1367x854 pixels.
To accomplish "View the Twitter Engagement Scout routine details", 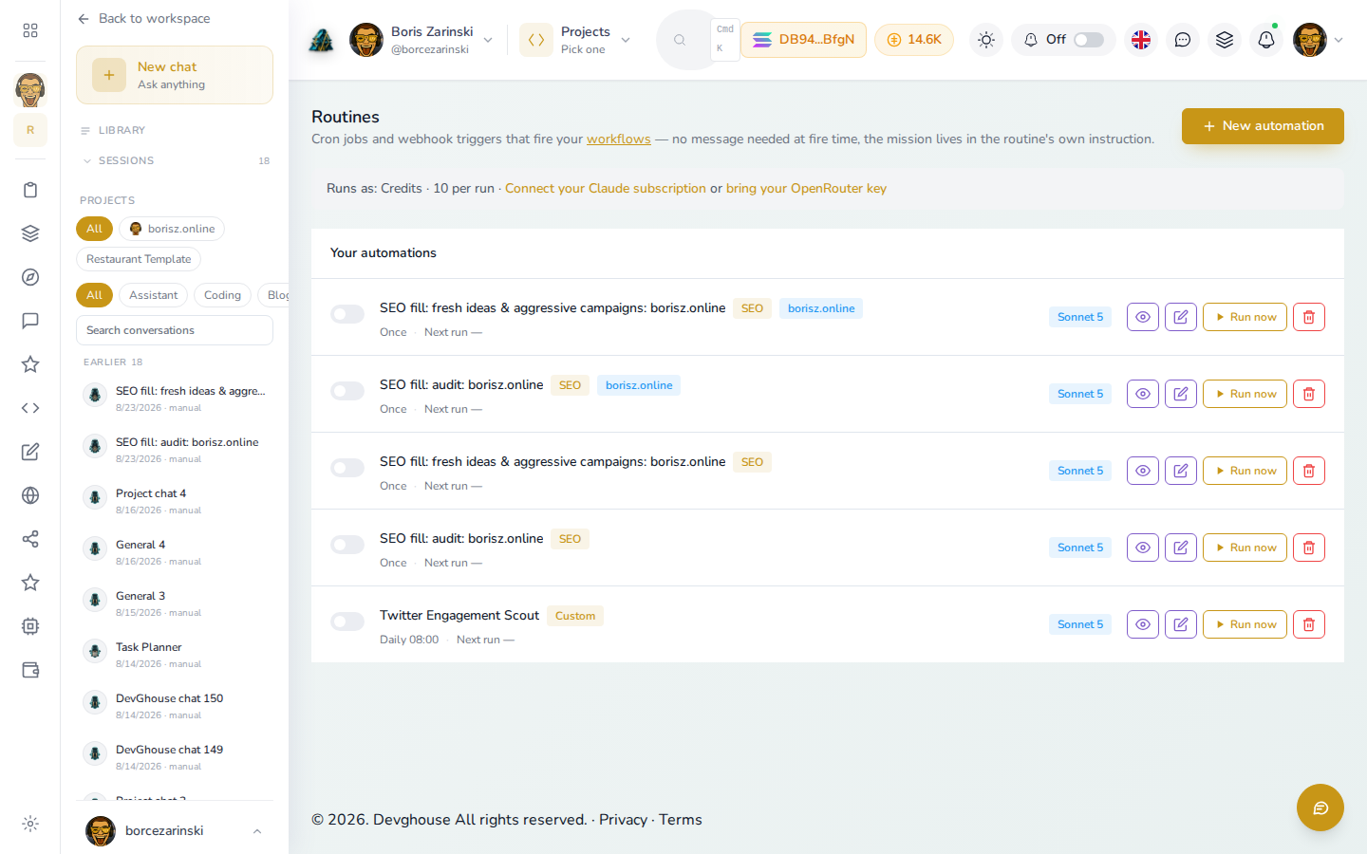I will (1143, 624).
